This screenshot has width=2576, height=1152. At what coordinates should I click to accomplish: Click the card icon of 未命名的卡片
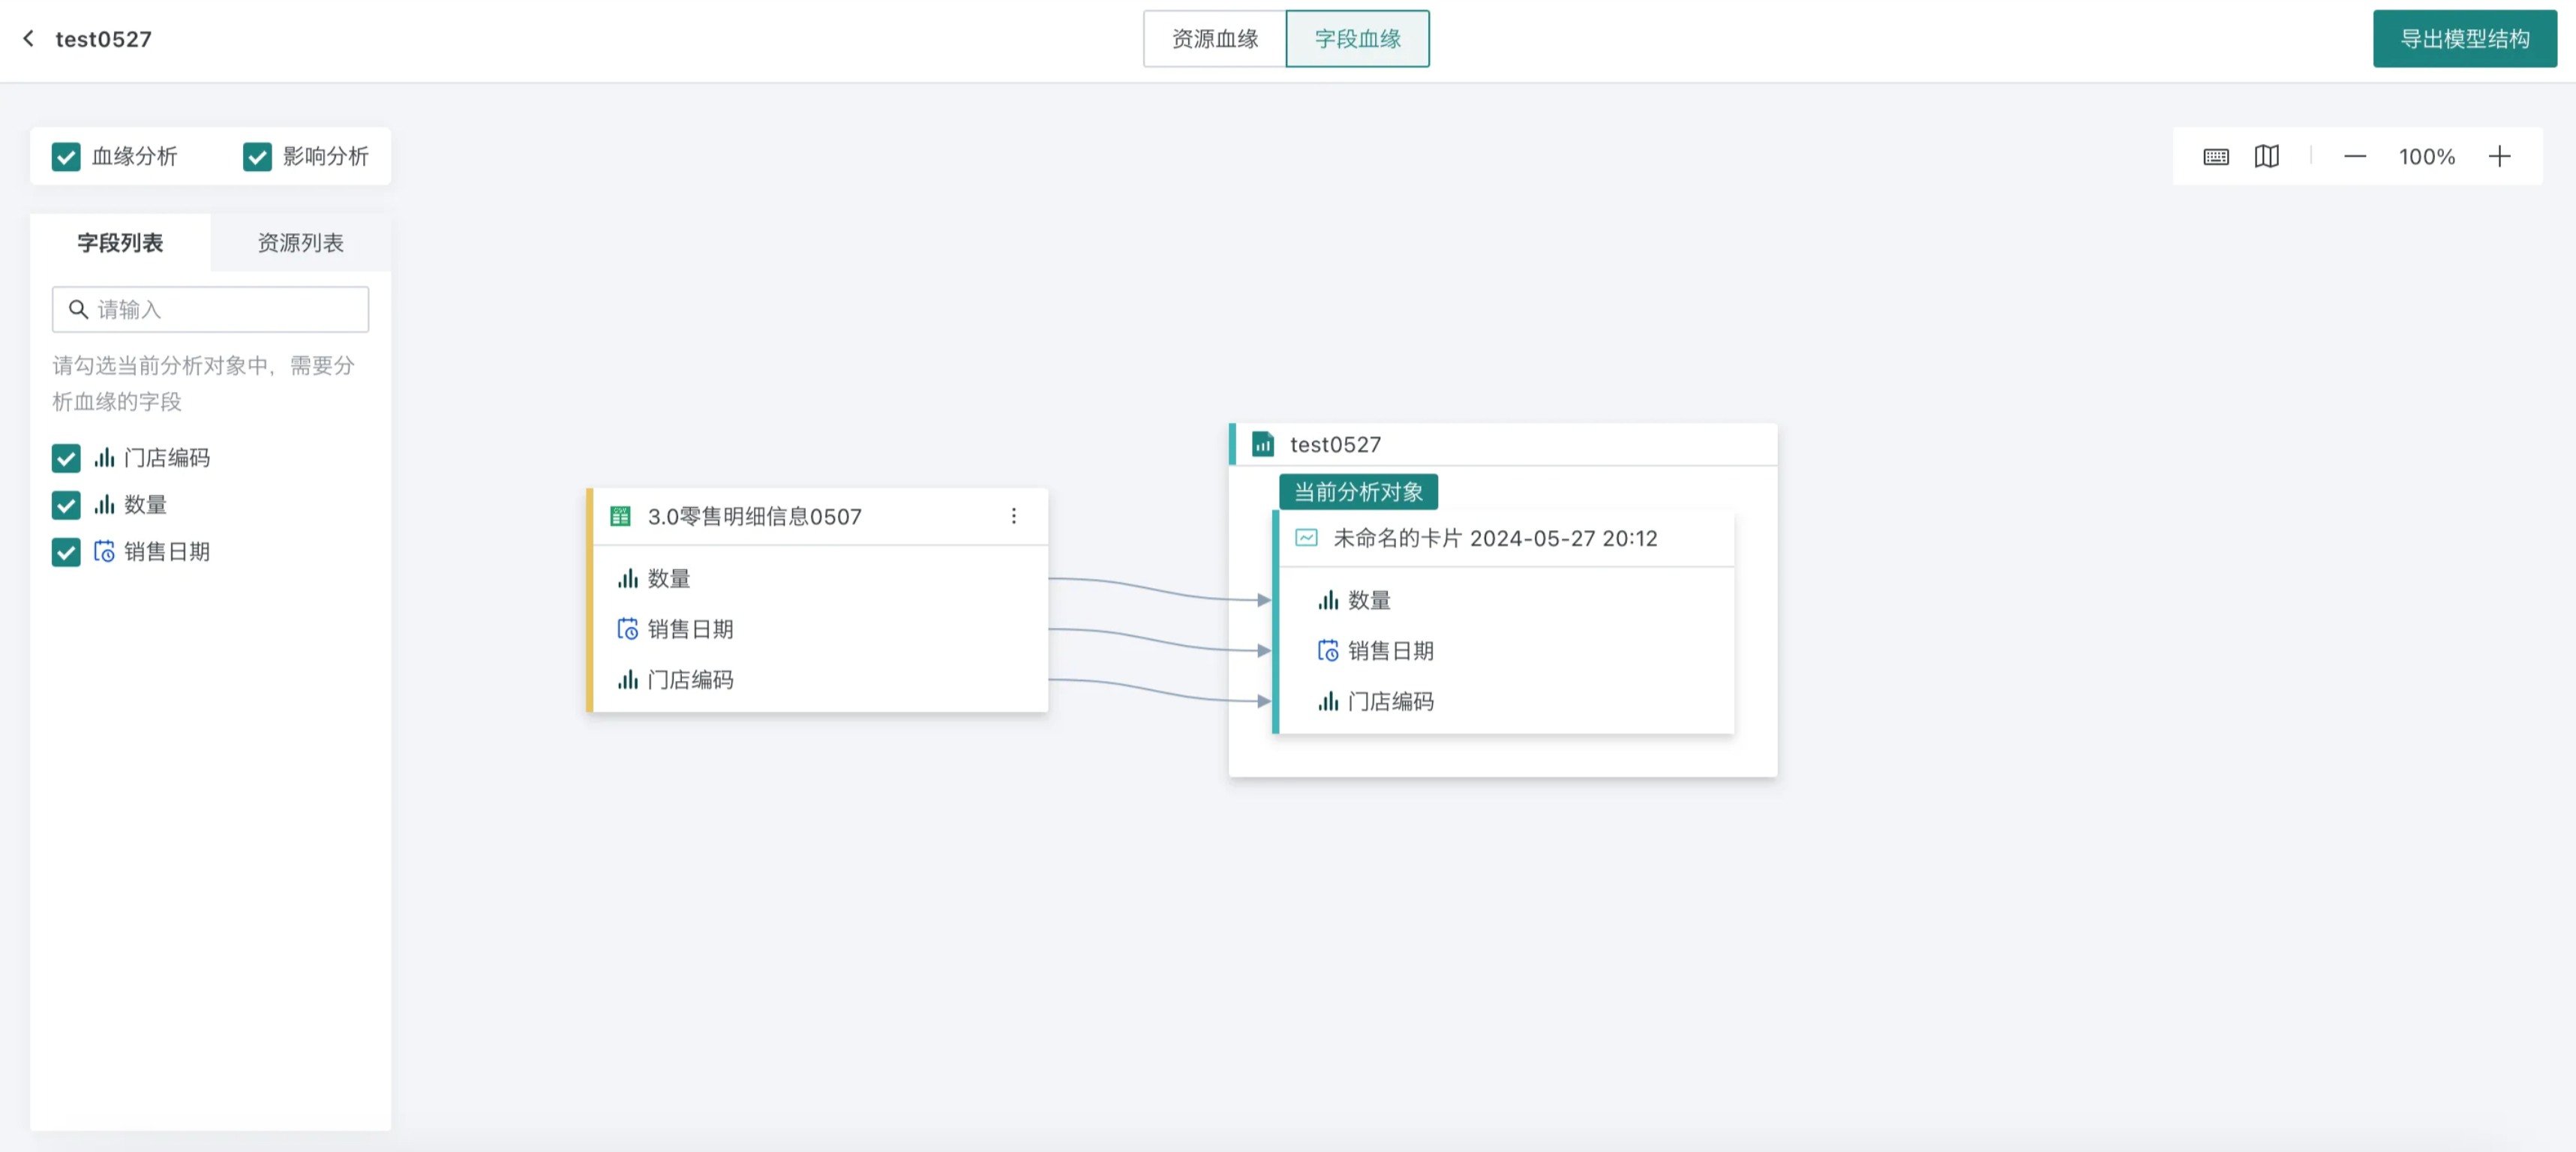coord(1306,538)
